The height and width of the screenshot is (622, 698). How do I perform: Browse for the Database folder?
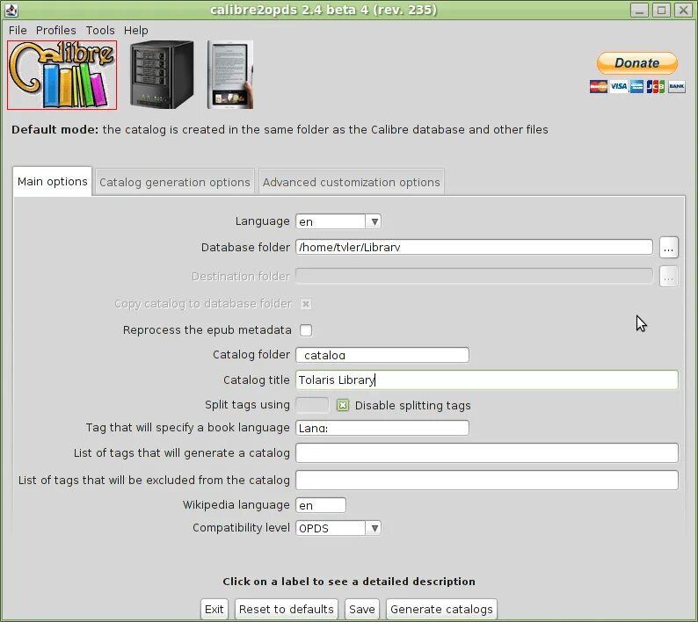coord(669,248)
